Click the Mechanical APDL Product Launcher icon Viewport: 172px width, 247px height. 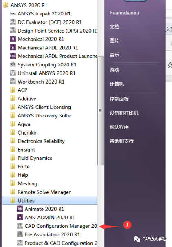[13, 56]
